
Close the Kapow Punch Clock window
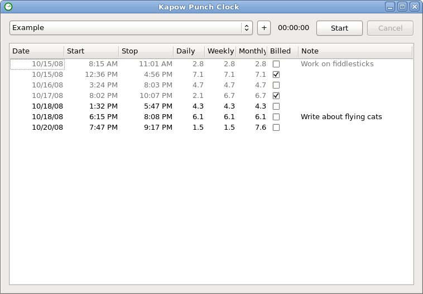pos(415,7)
